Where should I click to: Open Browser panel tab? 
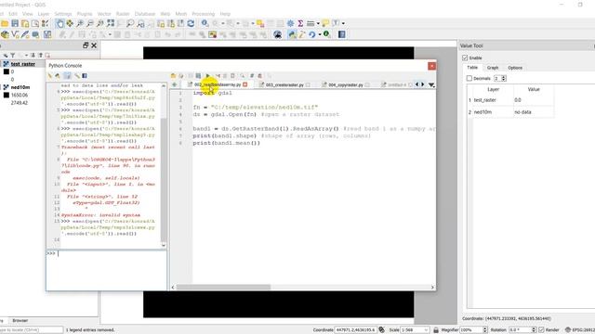click(20, 321)
